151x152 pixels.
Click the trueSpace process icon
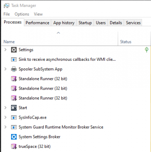click(14, 147)
